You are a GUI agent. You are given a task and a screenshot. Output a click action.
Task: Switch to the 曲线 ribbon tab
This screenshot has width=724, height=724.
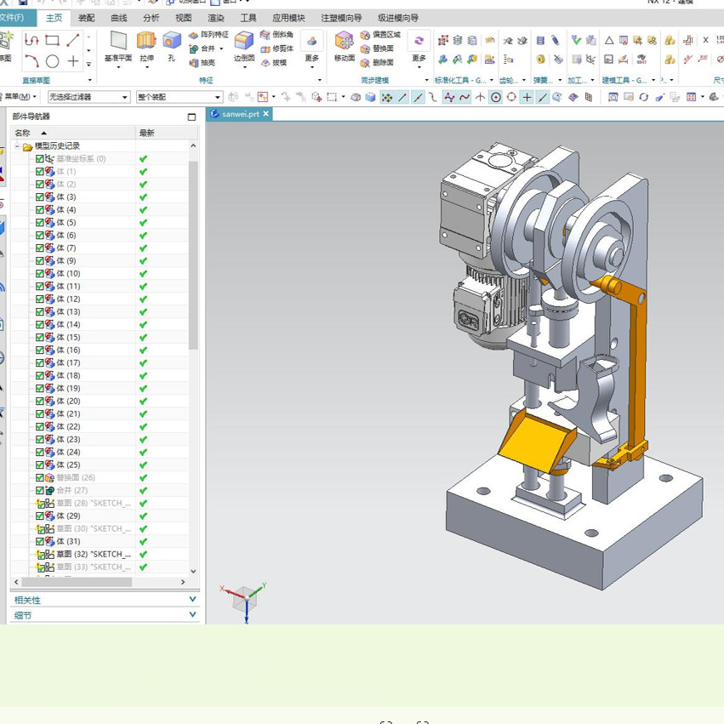[x=118, y=18]
